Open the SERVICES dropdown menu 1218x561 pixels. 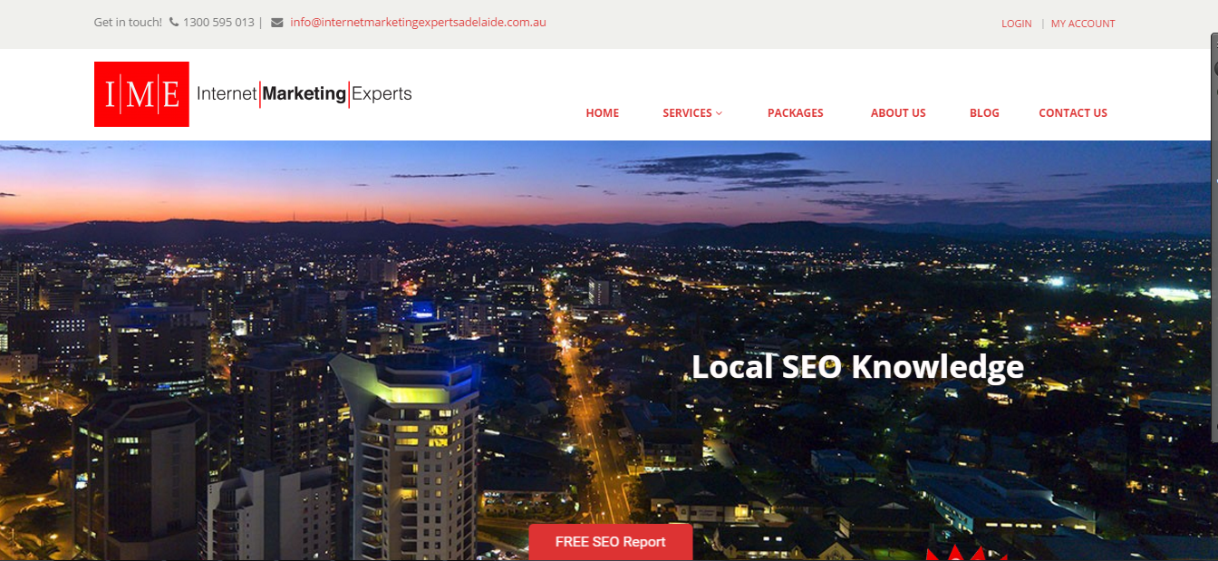coord(686,112)
